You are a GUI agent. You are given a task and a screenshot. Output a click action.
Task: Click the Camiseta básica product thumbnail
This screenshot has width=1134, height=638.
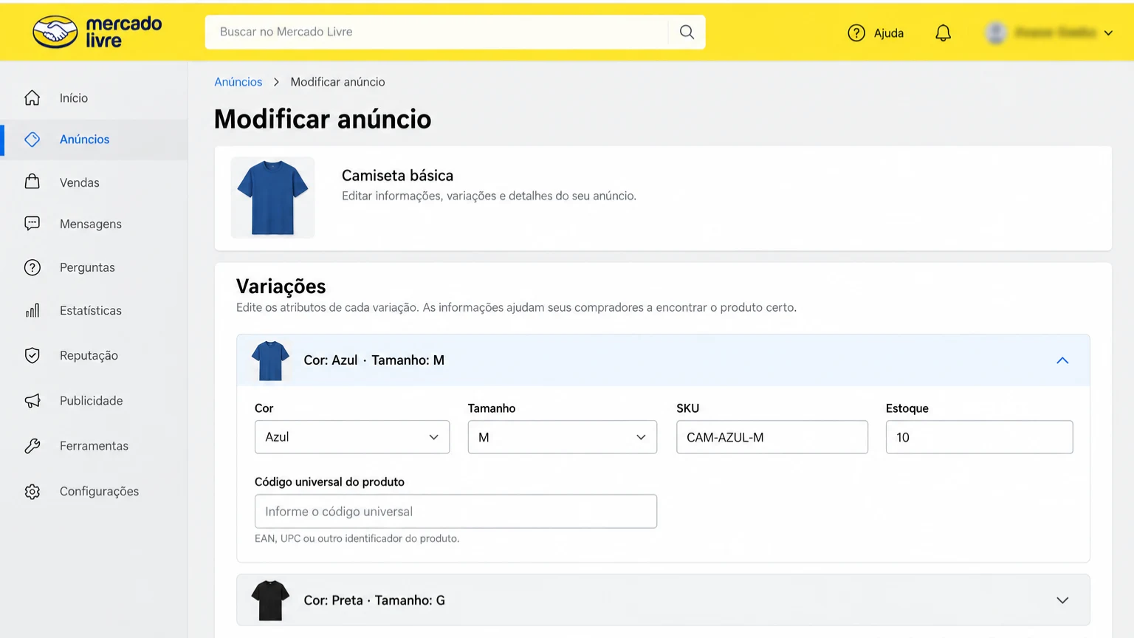coord(272,197)
